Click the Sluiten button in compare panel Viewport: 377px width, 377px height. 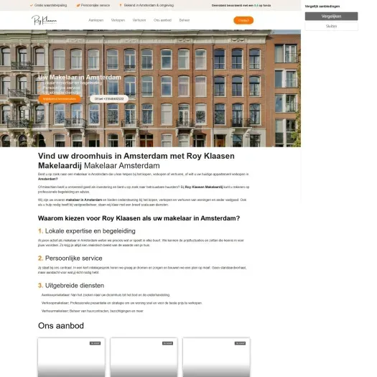pyautogui.click(x=331, y=26)
